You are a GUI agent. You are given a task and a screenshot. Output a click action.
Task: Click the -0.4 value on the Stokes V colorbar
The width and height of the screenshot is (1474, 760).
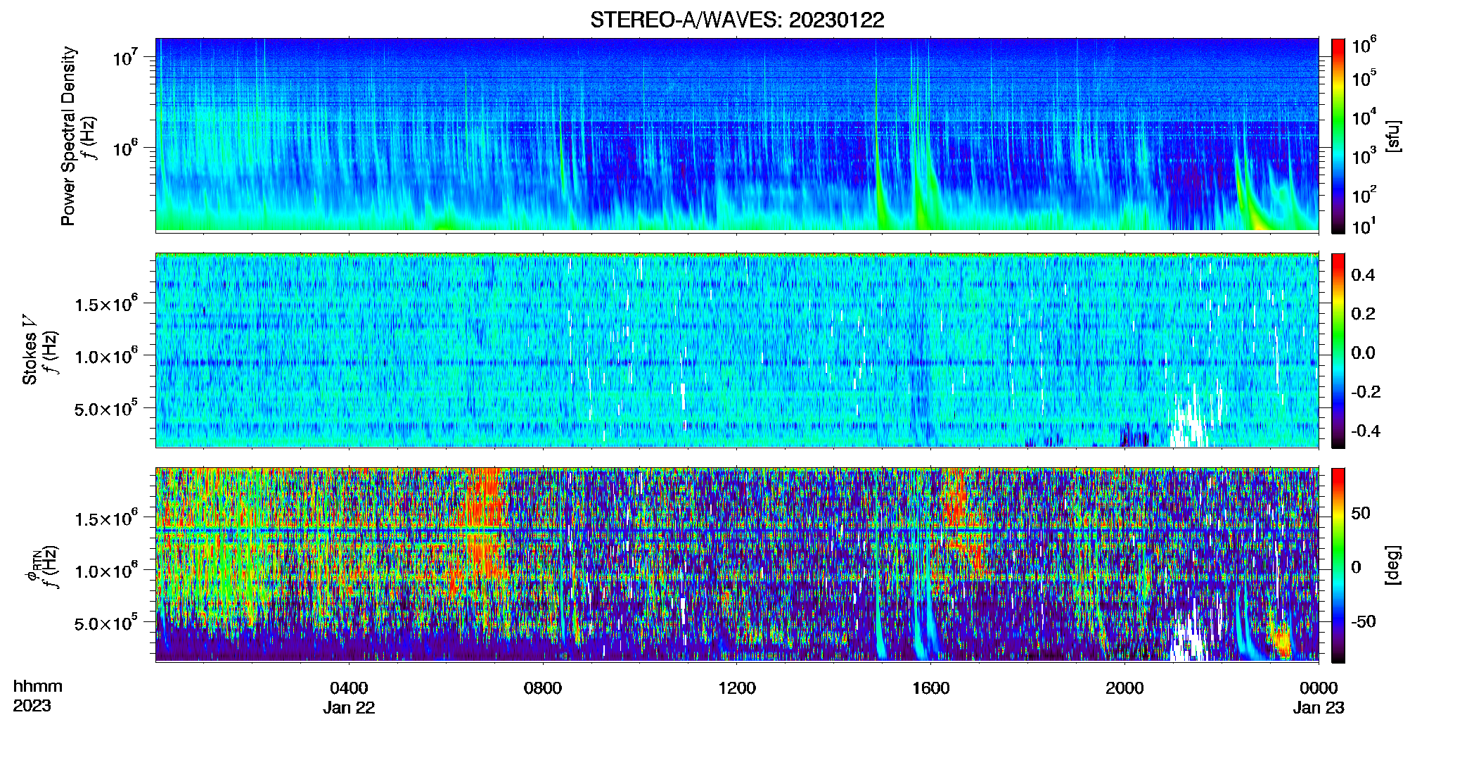pos(1366,431)
